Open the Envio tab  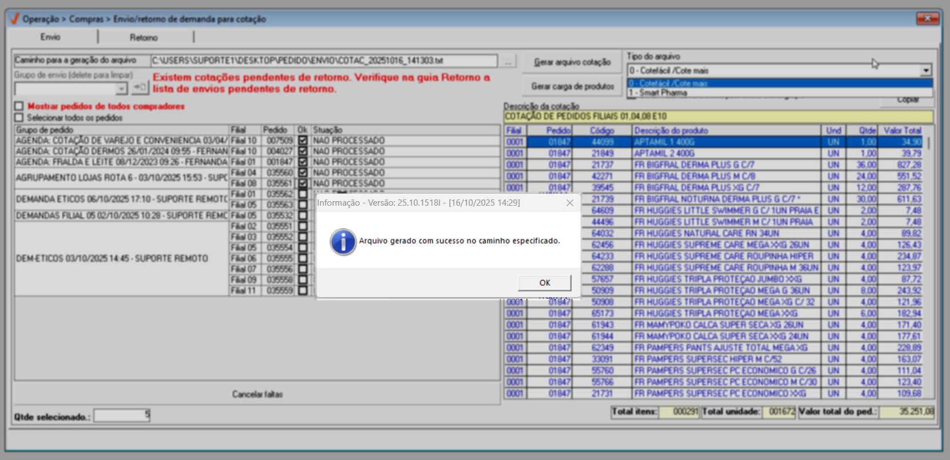[x=50, y=37]
